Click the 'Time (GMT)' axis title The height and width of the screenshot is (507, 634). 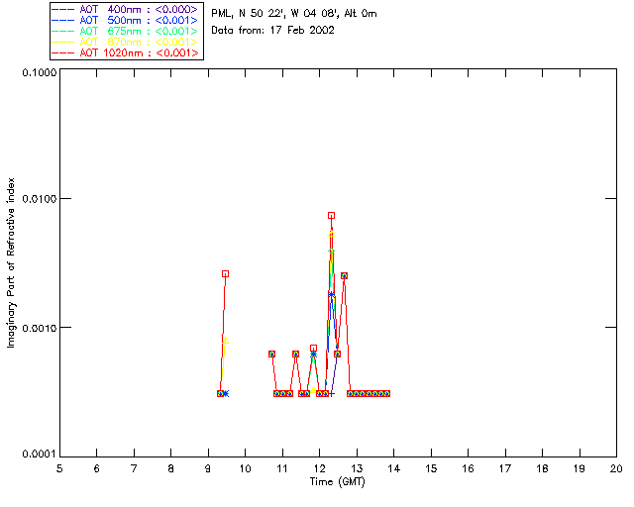pyautogui.click(x=337, y=482)
